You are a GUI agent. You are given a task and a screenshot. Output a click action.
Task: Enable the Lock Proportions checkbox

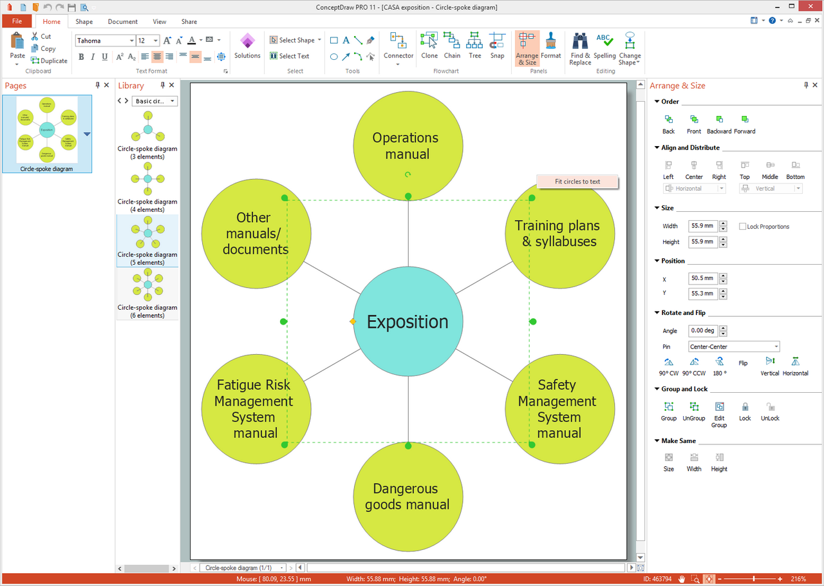(x=743, y=227)
